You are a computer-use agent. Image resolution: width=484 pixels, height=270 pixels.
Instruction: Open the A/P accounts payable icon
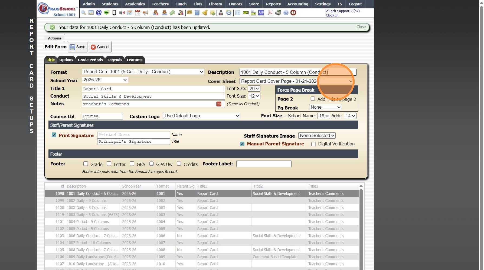point(261,13)
